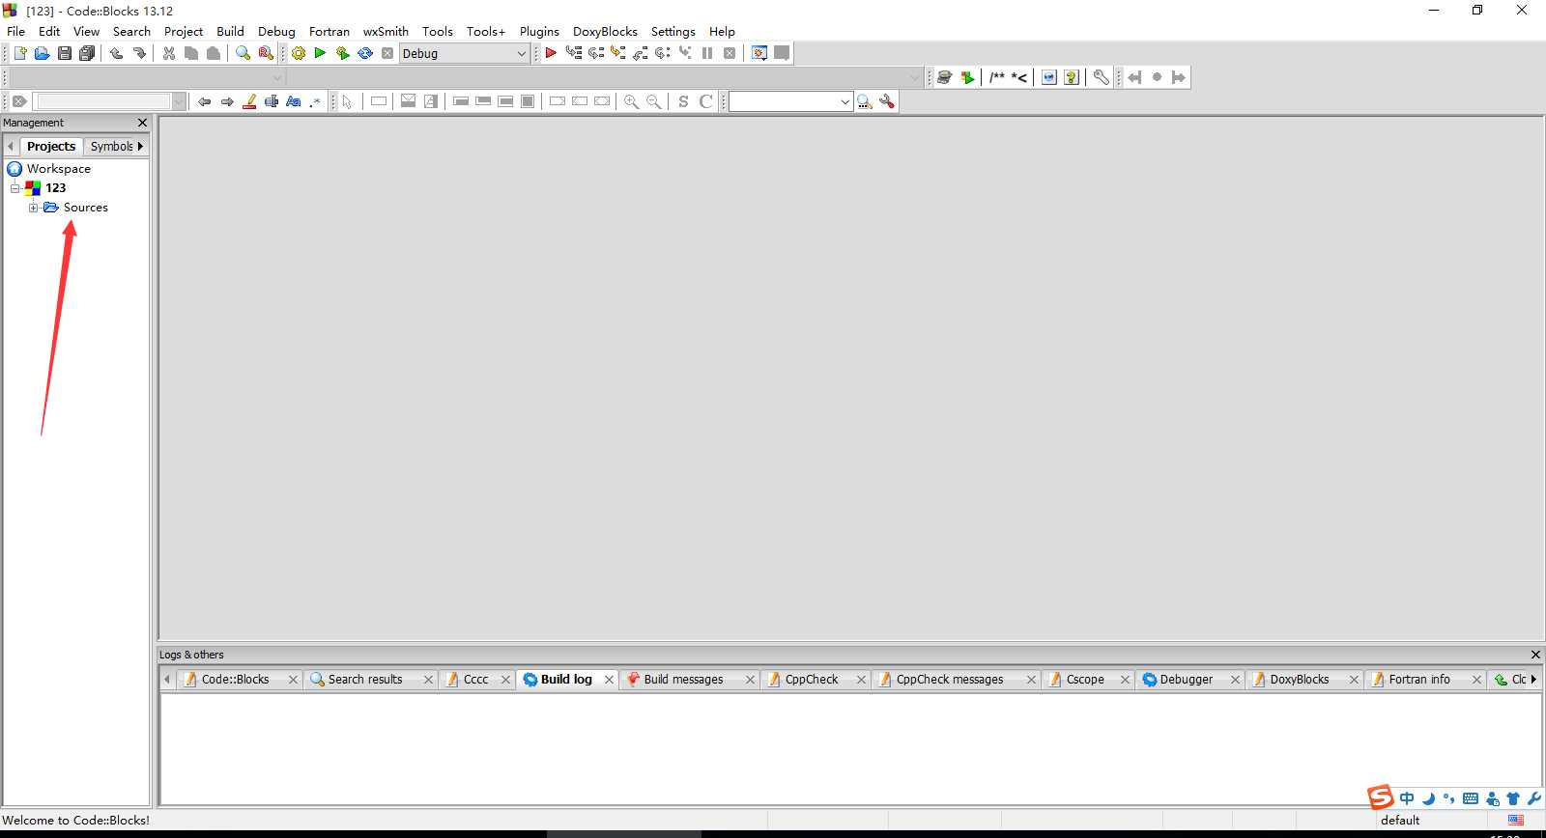Click the Save all files icon
1546x838 pixels.
pyautogui.click(x=87, y=53)
